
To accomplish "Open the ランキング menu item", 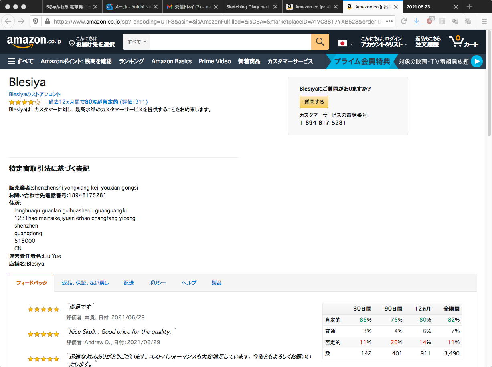I will coord(131,61).
